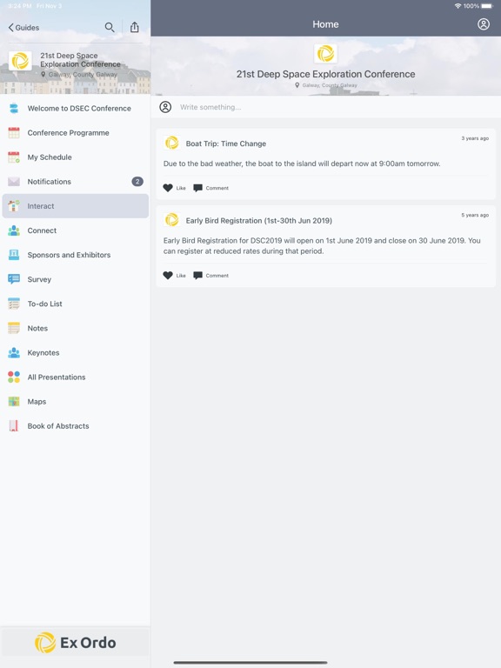Click the '3 years ago' timestamp
Image resolution: width=501 pixels, height=668 pixels.
pyautogui.click(x=475, y=138)
